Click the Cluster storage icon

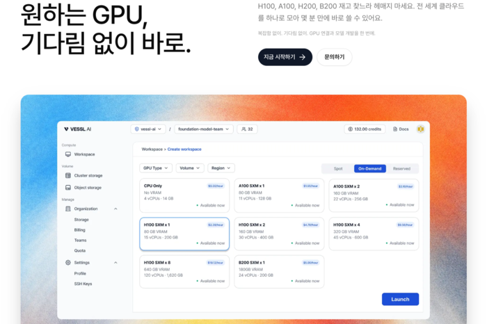(68, 175)
